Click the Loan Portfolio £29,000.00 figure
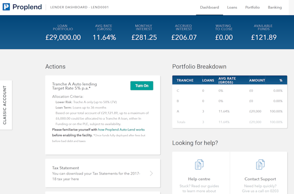 (63, 38)
